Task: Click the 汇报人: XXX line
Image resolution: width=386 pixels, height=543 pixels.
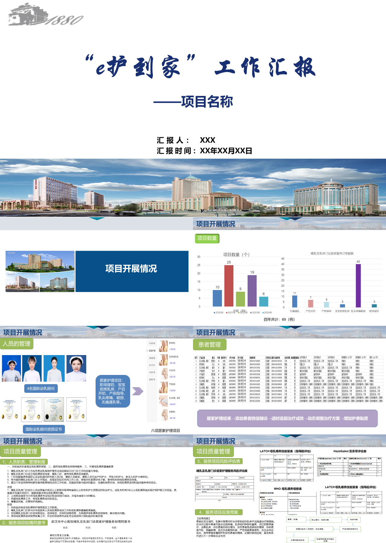Action: pyautogui.click(x=186, y=140)
